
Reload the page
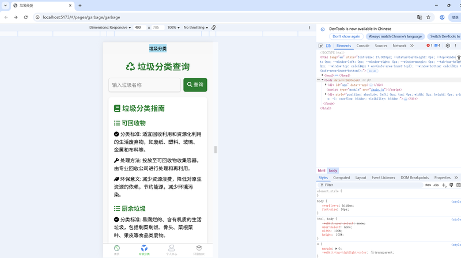click(26, 17)
